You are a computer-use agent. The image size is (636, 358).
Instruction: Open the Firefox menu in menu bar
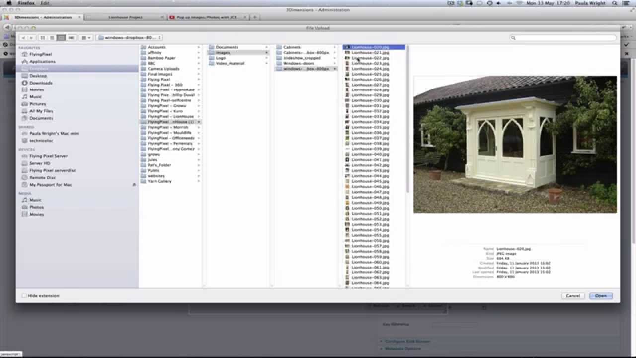click(x=26, y=3)
